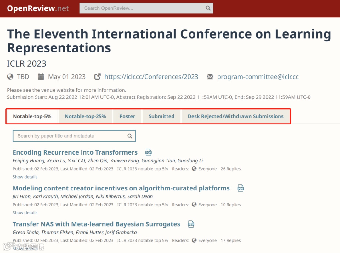The image size is (340, 253).
Task: Expand Show details under Encoding Recurrence paper
Action: point(25,177)
